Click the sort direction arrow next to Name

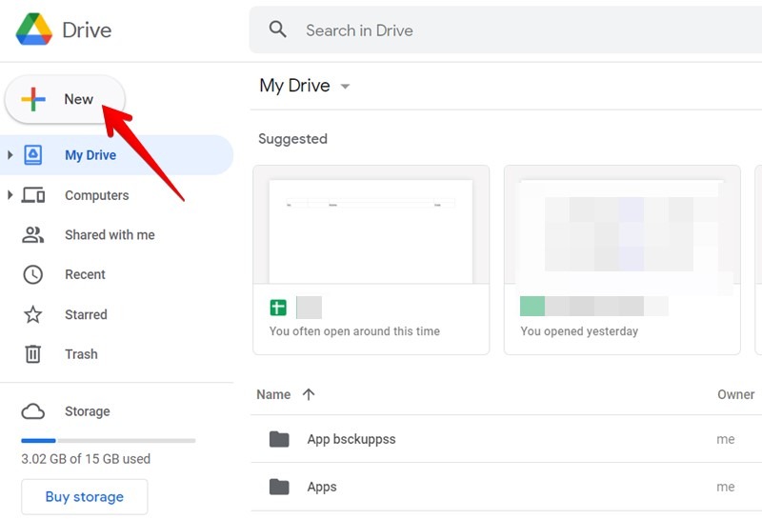coord(309,394)
